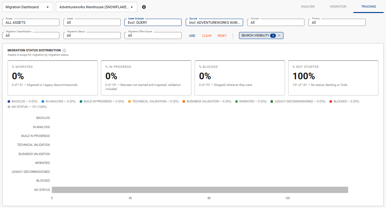
Task: Click the Asset Subtype Excl: QUERY field
Action: [153, 22]
